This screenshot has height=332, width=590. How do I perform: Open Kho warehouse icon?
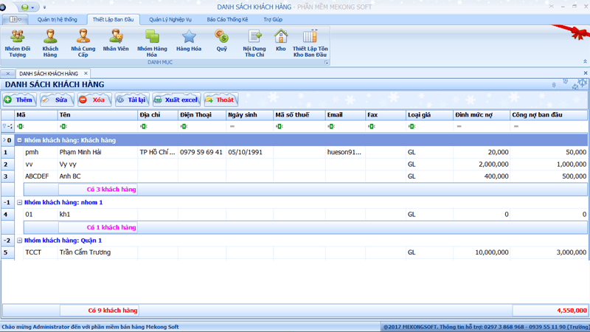point(281,41)
